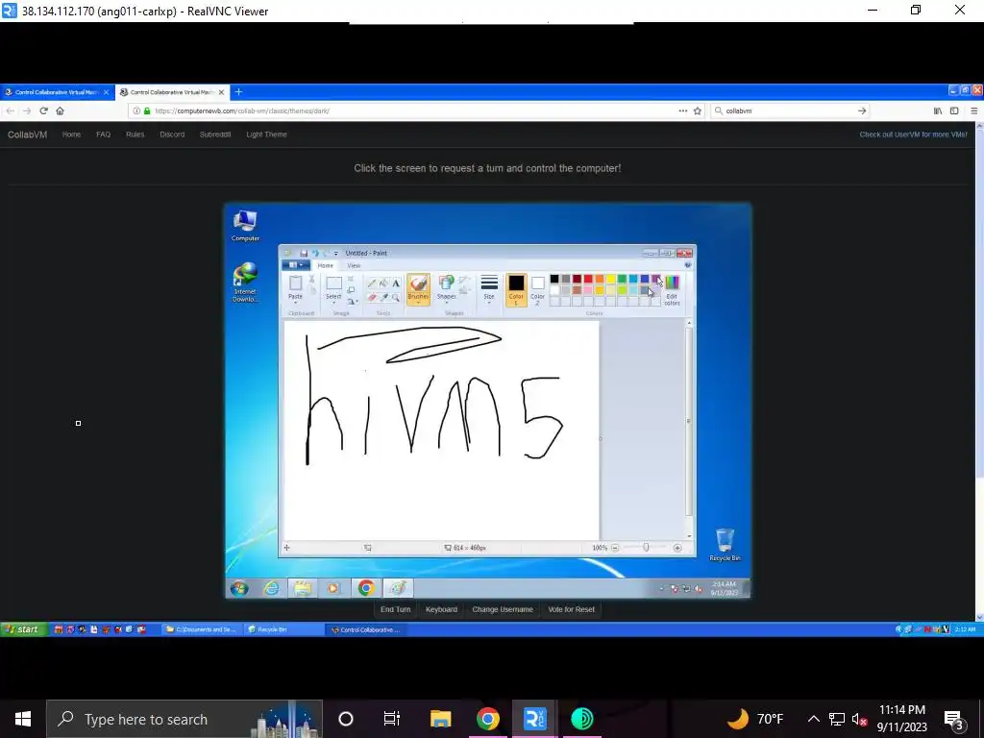Image resolution: width=984 pixels, height=738 pixels.
Task: Show hidden icons arrow in Windows 10 tray
Action: 813,719
